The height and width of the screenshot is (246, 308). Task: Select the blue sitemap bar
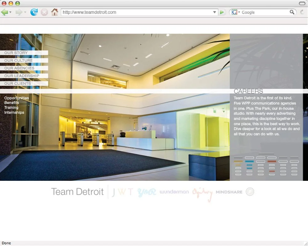tap(249, 161)
